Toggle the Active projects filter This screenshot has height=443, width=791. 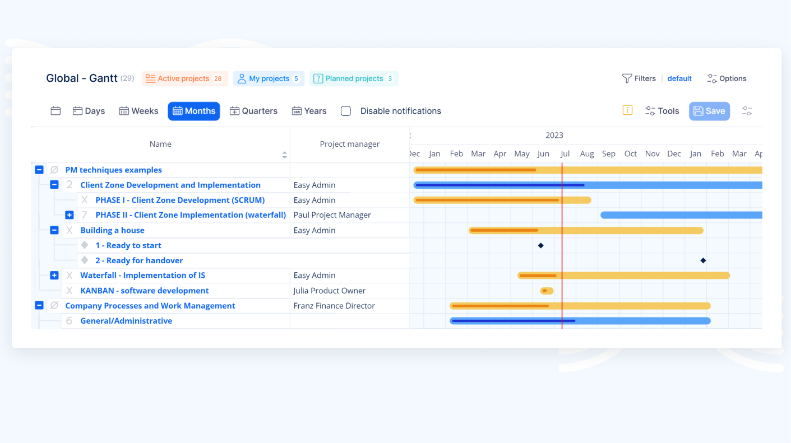click(x=184, y=78)
